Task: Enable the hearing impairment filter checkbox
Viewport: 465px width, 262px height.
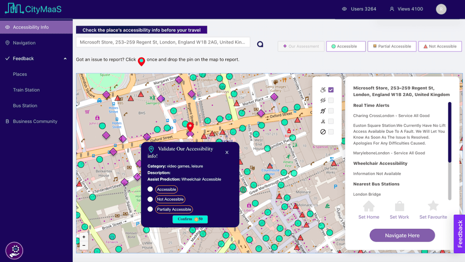Action: [331, 111]
